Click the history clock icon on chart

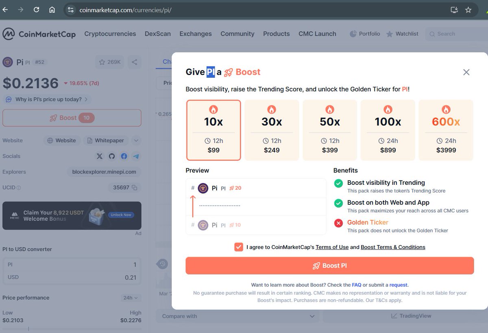tap(163, 264)
